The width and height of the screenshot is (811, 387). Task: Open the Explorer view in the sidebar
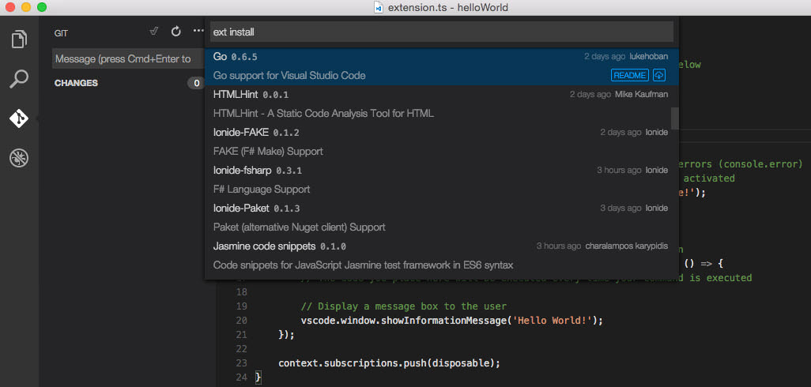(19, 39)
